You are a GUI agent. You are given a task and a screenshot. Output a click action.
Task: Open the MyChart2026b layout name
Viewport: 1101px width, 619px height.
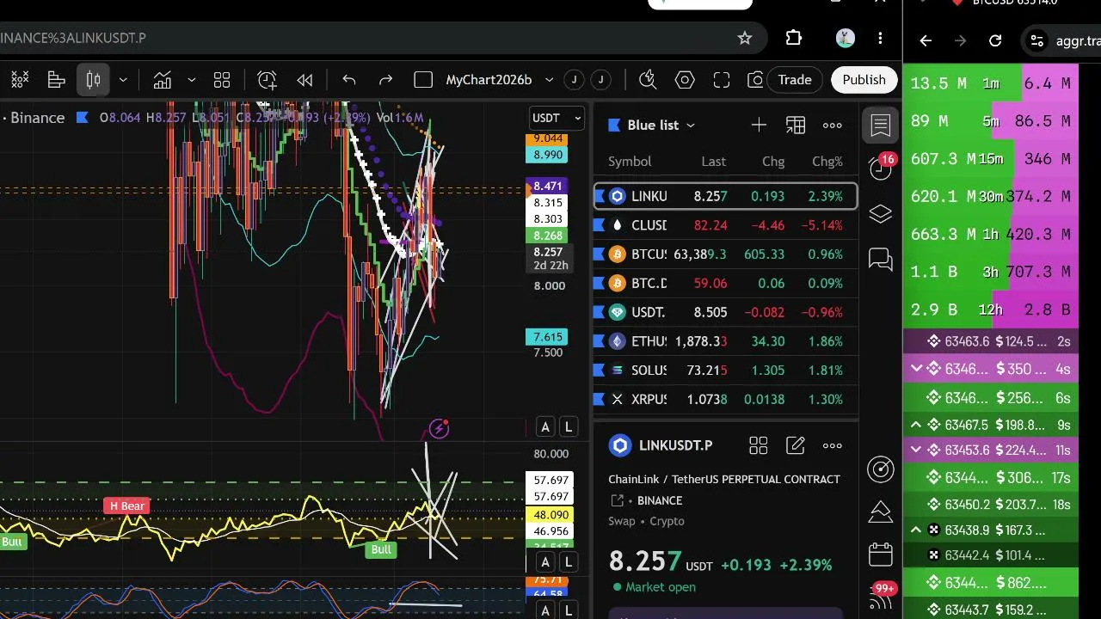click(489, 80)
